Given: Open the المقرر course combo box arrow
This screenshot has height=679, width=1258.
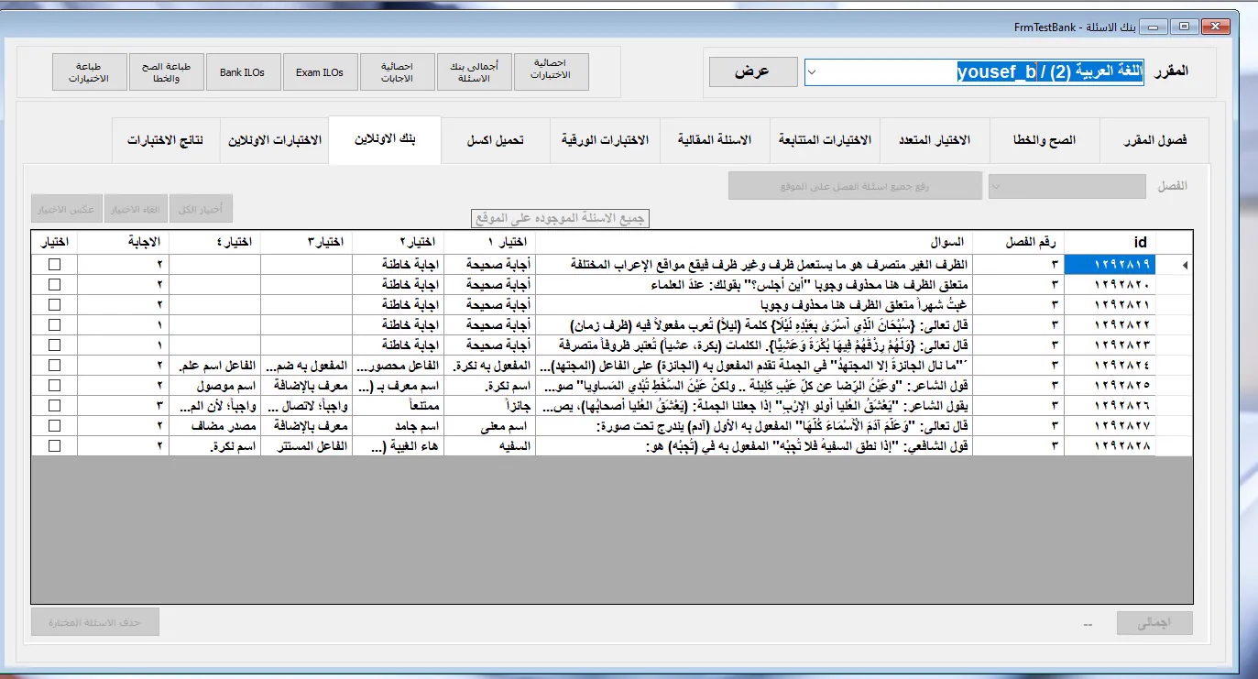Looking at the screenshot, I should [814, 72].
